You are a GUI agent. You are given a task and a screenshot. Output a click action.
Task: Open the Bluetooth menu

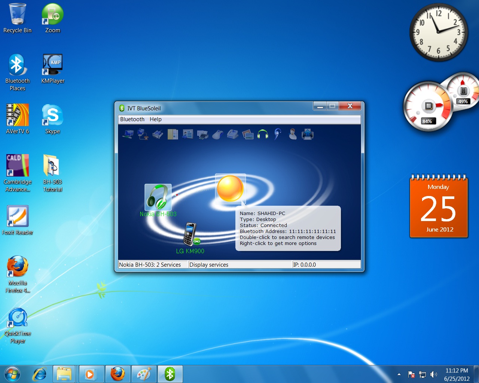tap(132, 119)
